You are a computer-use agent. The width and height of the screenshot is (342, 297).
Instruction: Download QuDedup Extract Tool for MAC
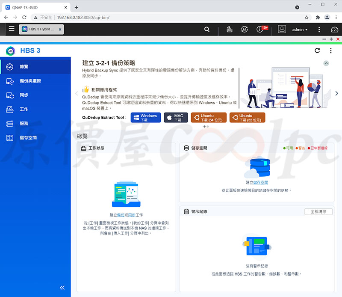tap(176, 118)
